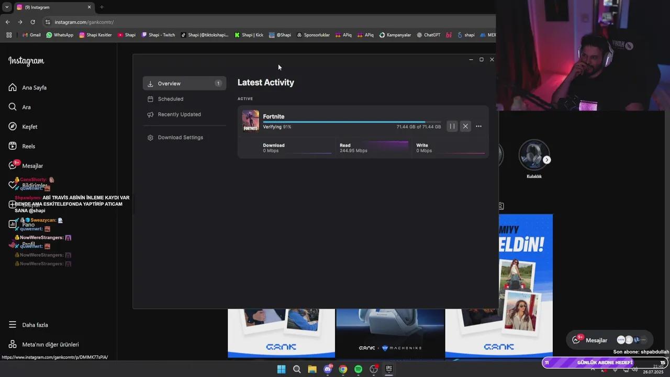Open the Windows Start menu

(281, 369)
